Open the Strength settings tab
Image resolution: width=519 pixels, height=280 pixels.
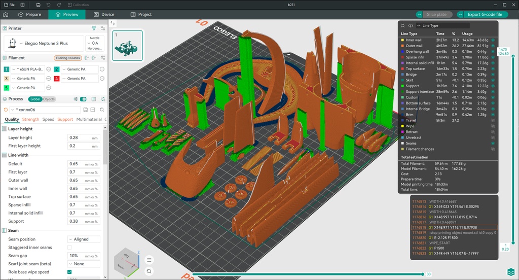(x=30, y=119)
